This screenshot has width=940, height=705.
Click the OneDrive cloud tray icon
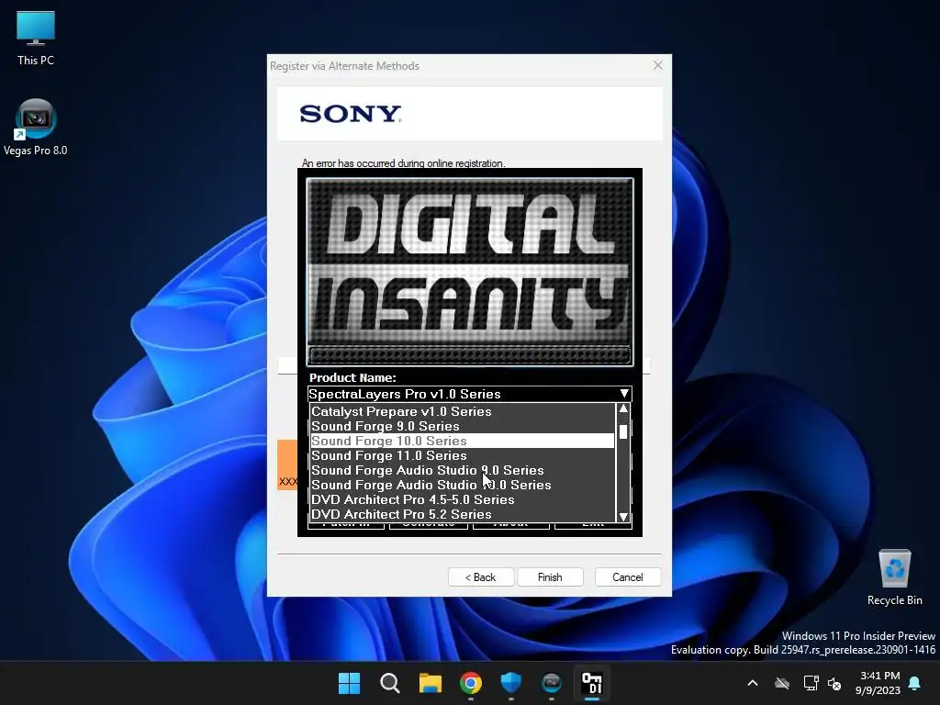782,683
